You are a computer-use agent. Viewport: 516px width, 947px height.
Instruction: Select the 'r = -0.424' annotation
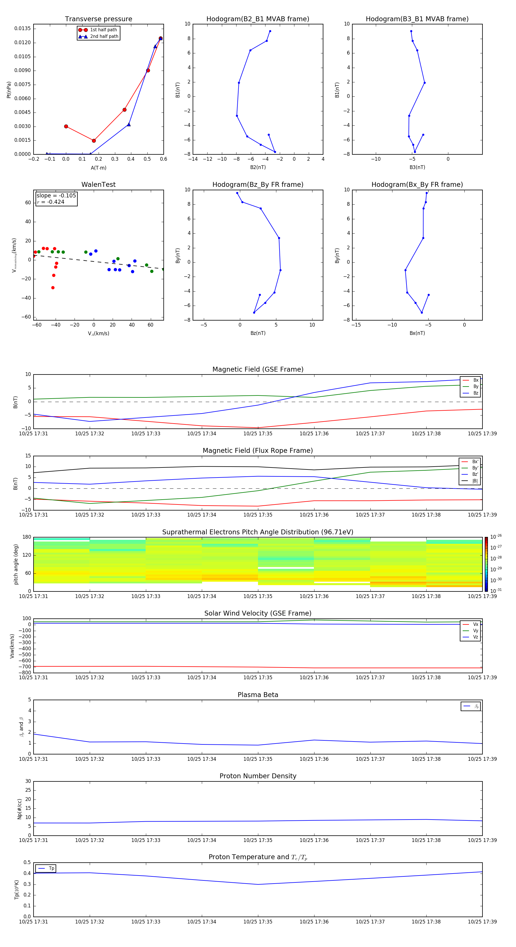click(x=51, y=202)
